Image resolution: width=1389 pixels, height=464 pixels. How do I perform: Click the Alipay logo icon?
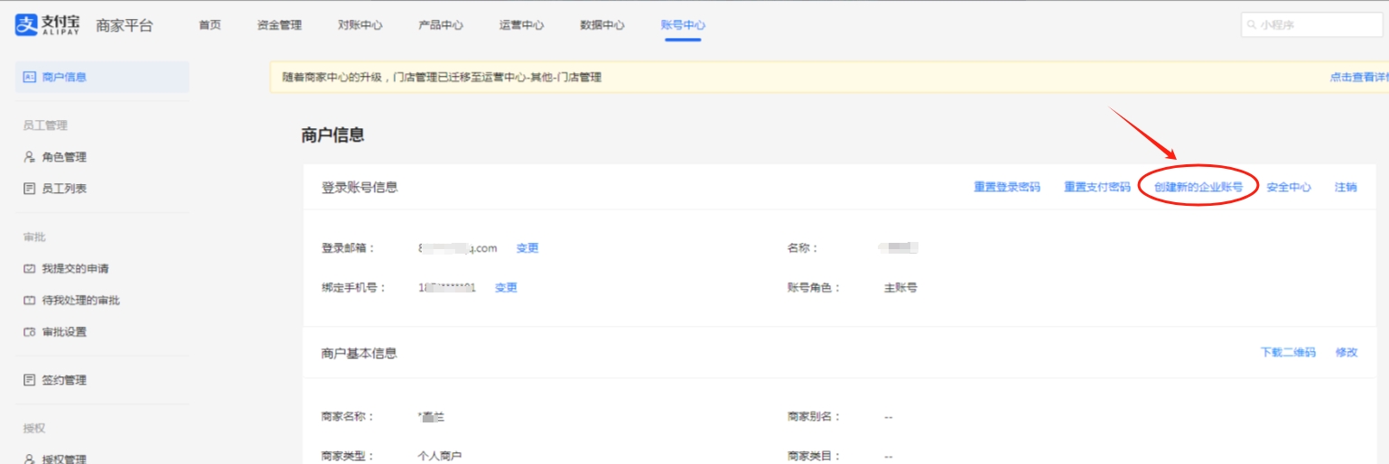(x=26, y=24)
